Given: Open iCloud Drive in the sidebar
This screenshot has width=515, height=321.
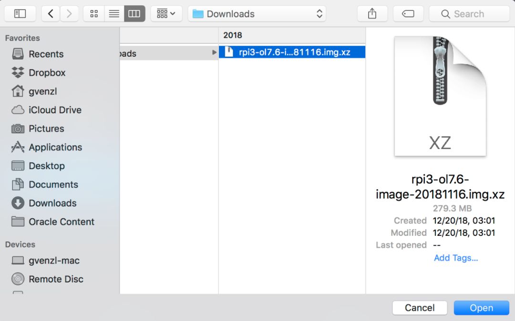Looking at the screenshot, I should 55,110.
